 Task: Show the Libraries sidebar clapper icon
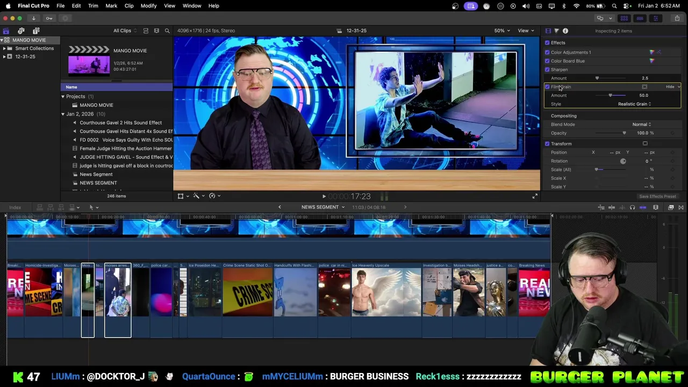[6, 31]
